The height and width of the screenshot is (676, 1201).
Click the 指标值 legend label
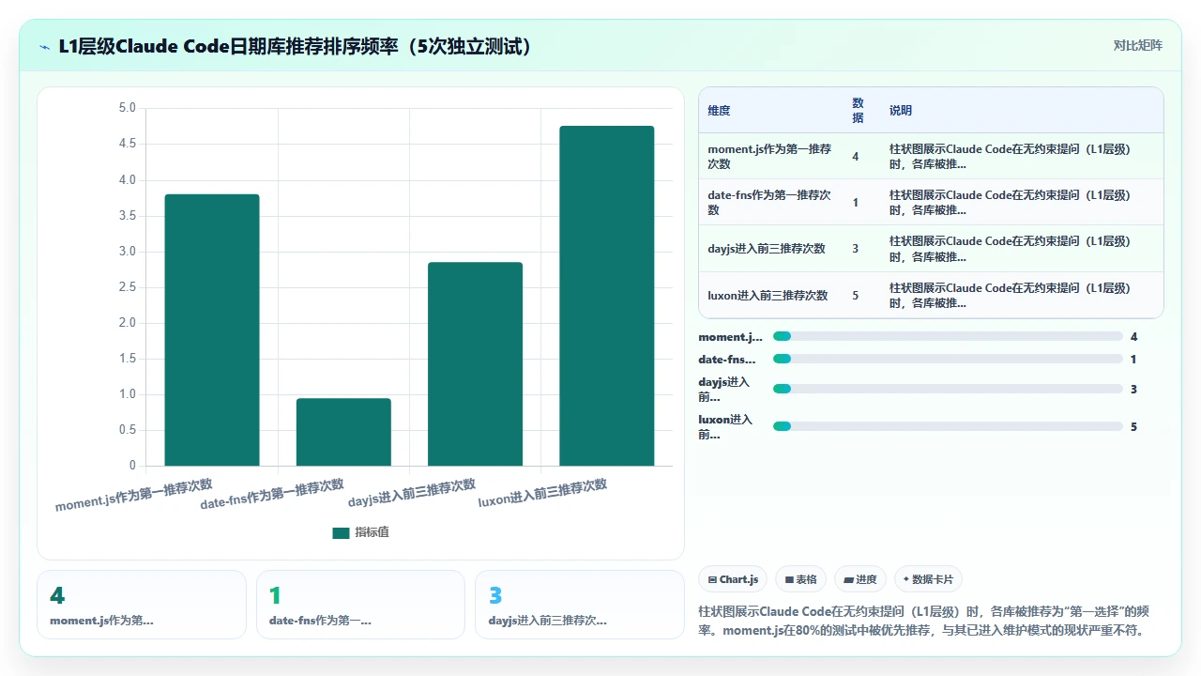372,532
